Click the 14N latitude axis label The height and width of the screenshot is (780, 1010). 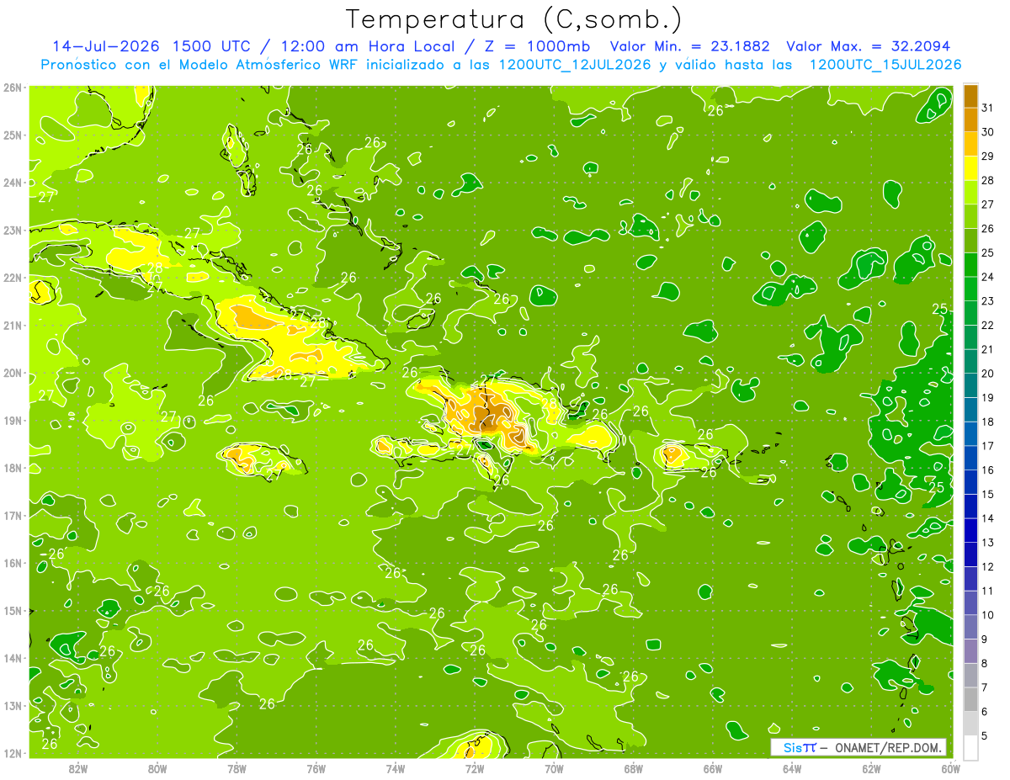[x=13, y=658]
